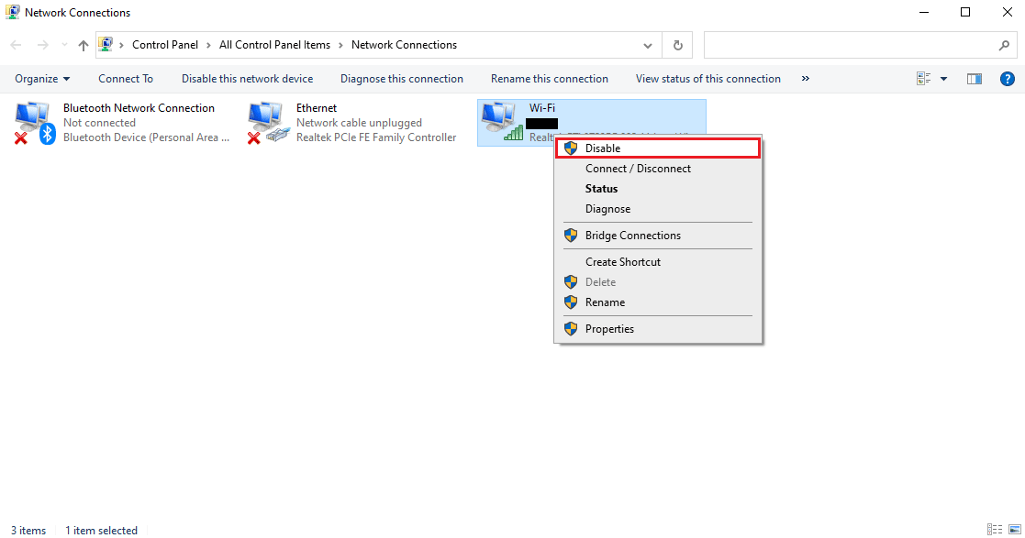Viewport: 1025px width, 538px height.
Task: Switch to large icons view in status bar
Action: [x=1014, y=530]
